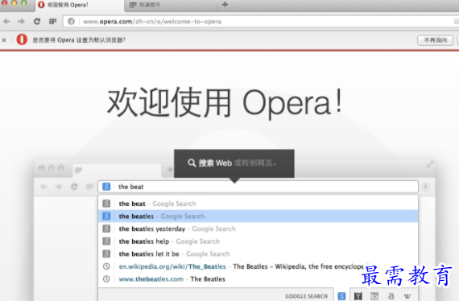Go forward with the browser forward arrow

coord(21,22)
